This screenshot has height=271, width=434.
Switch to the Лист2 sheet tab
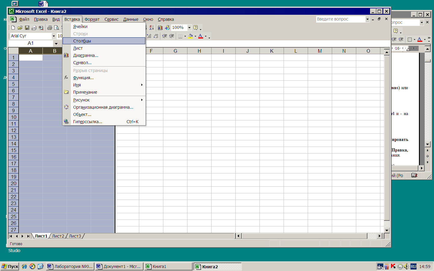coord(58,236)
